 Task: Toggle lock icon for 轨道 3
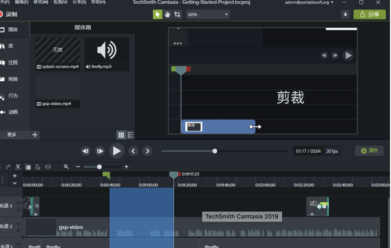point(19,209)
